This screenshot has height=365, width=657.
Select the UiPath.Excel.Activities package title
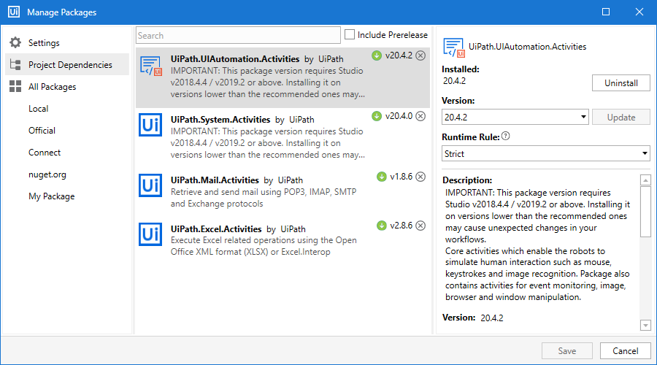pyautogui.click(x=216, y=229)
